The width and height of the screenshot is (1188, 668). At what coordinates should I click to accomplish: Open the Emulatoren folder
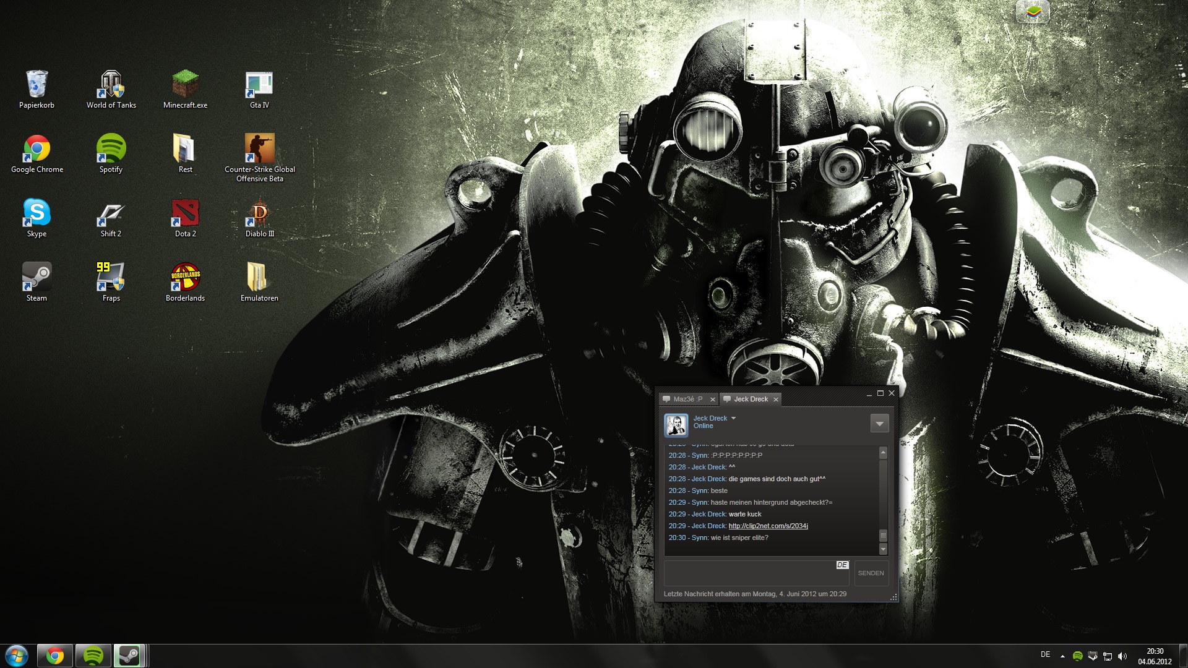coord(259,278)
